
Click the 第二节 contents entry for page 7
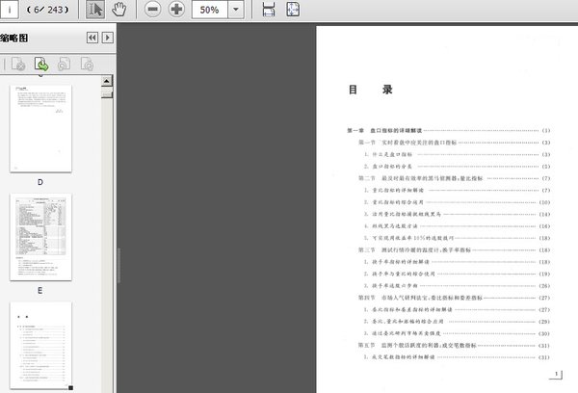pyautogui.click(x=454, y=178)
